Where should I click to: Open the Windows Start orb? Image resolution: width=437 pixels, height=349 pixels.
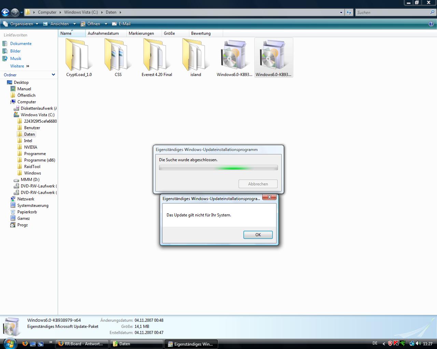[10, 344]
